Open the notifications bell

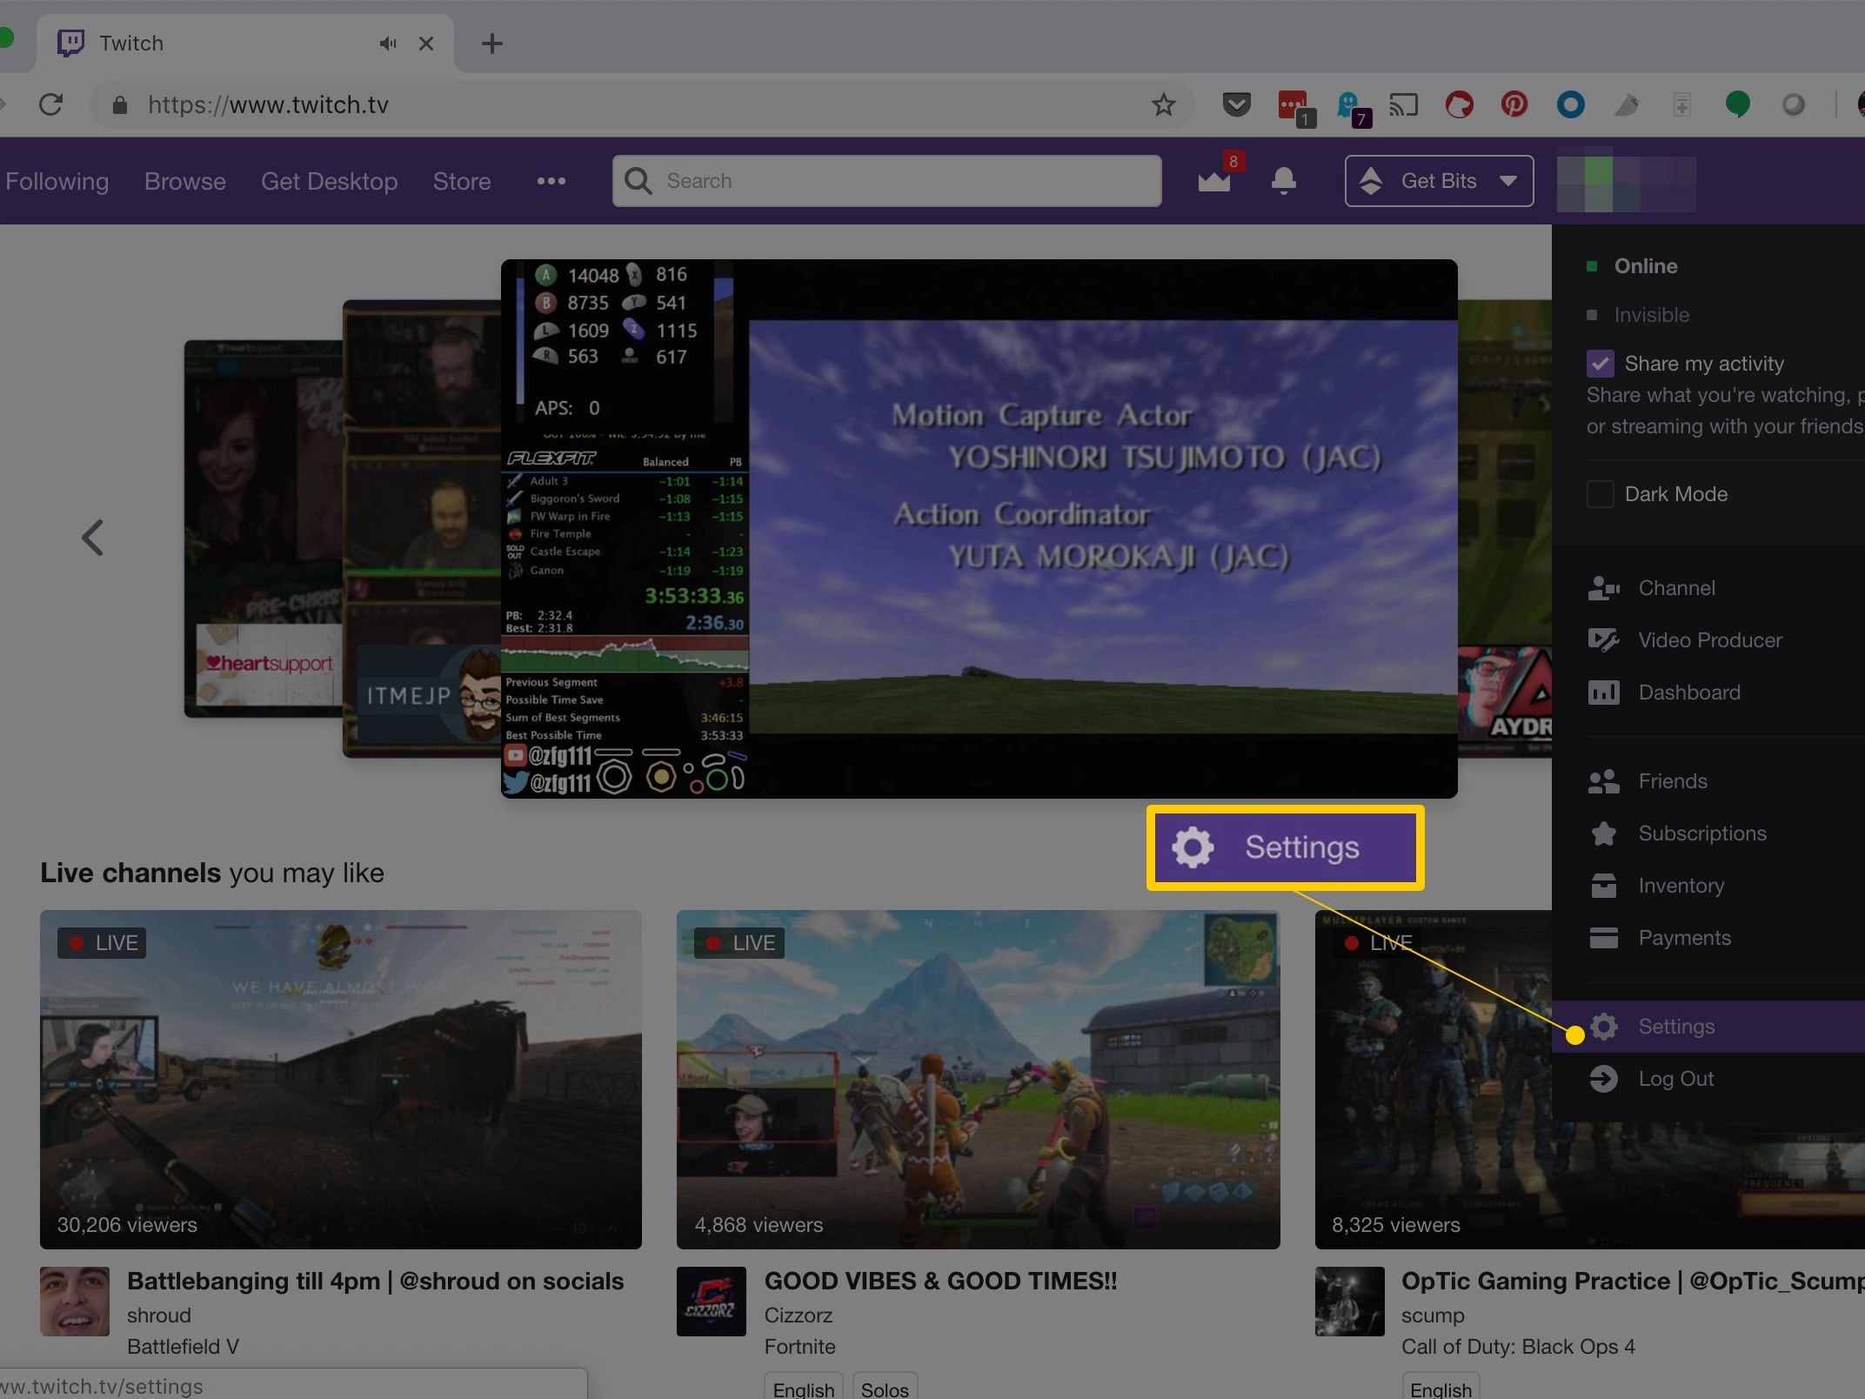1284,181
